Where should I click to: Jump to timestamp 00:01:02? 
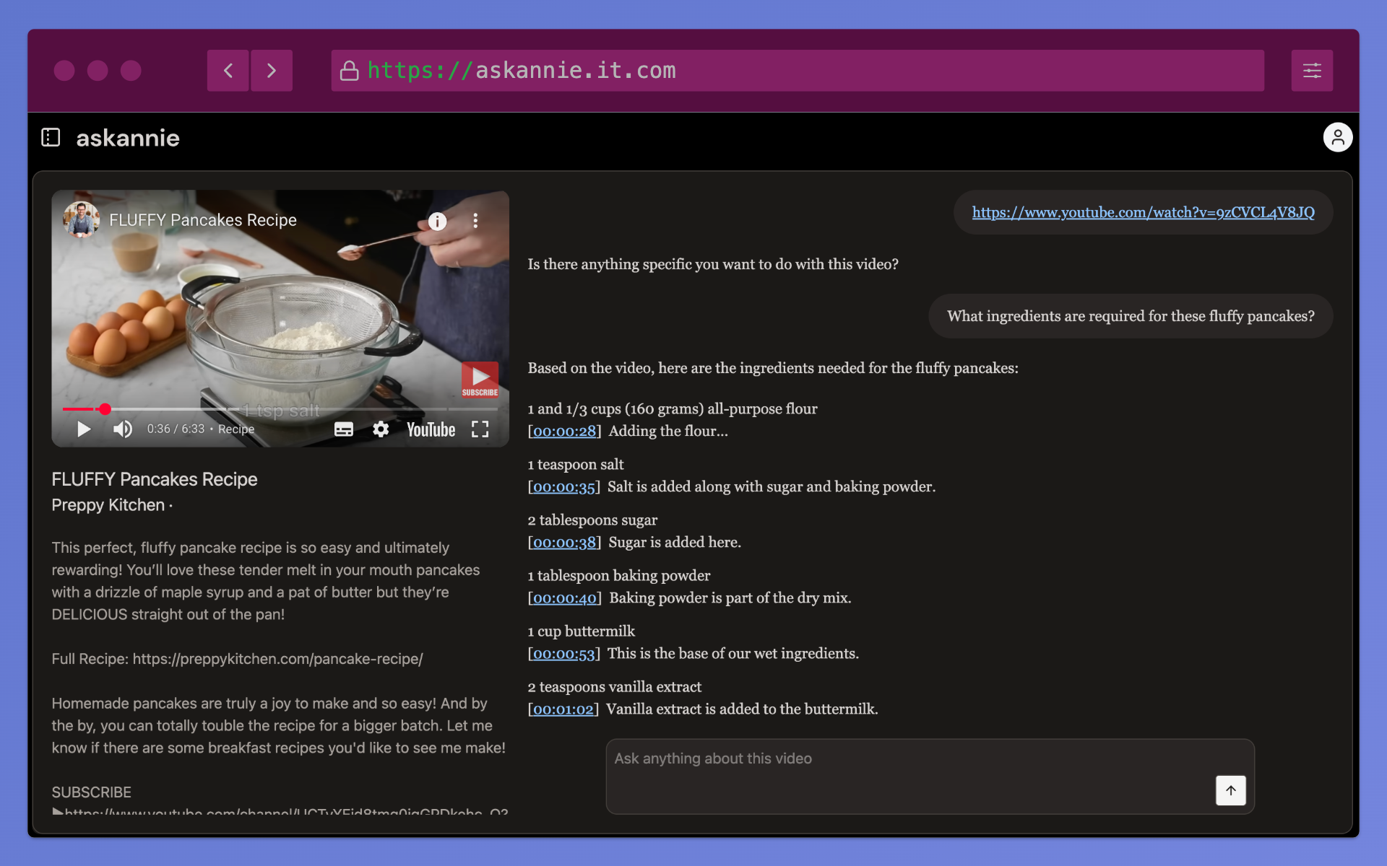(563, 709)
